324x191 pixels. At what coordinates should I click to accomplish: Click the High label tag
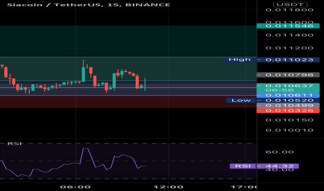(240, 60)
